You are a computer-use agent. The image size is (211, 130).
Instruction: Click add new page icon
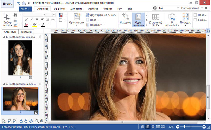pos(4,121)
